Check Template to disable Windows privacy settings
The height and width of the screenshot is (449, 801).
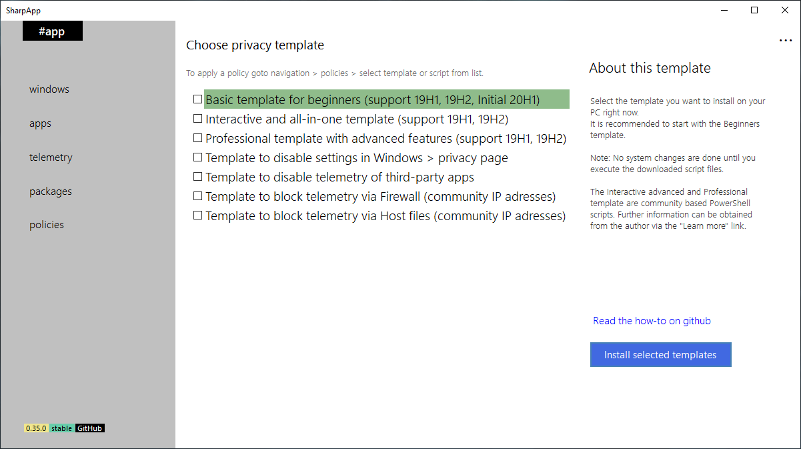197,157
